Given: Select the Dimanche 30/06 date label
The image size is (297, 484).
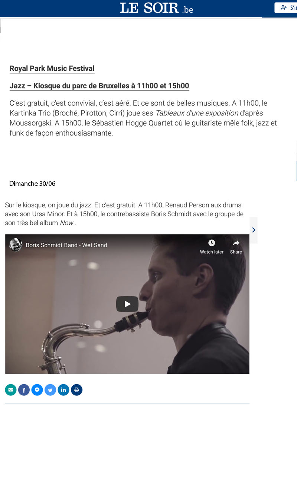Looking at the screenshot, I should tap(32, 184).
